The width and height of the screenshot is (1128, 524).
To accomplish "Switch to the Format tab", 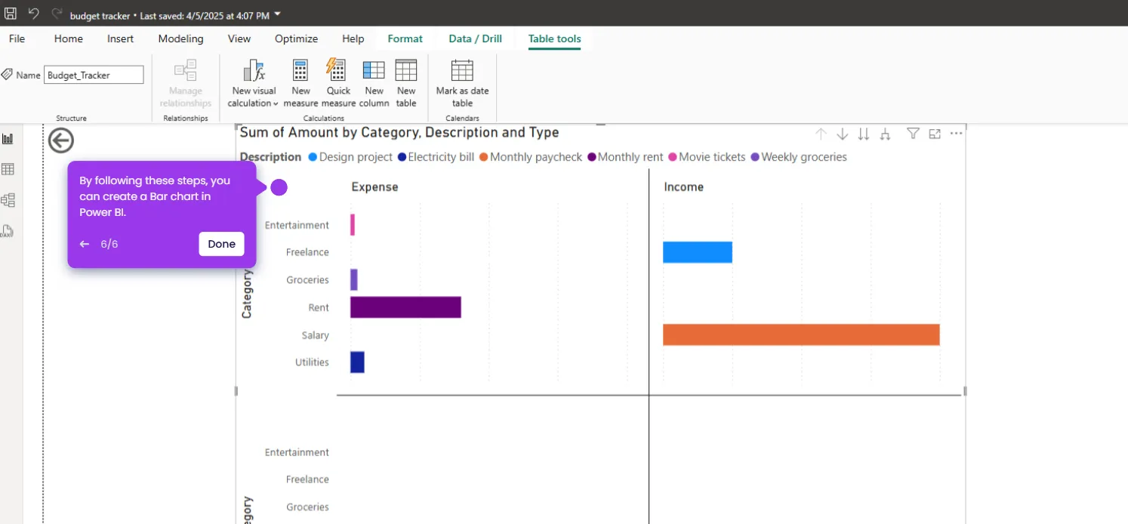I will click(405, 39).
